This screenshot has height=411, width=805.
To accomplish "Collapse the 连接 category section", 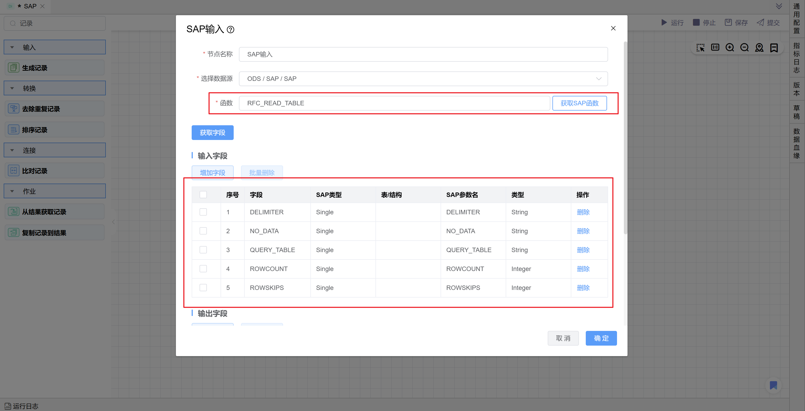I will [12, 150].
